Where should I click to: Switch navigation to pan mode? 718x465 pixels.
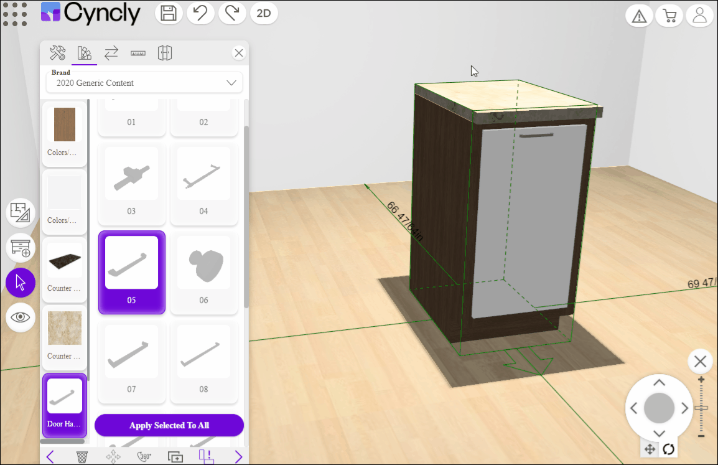coord(650,449)
